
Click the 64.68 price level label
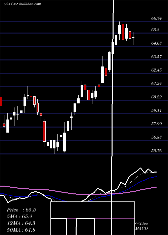[x=157, y=43]
